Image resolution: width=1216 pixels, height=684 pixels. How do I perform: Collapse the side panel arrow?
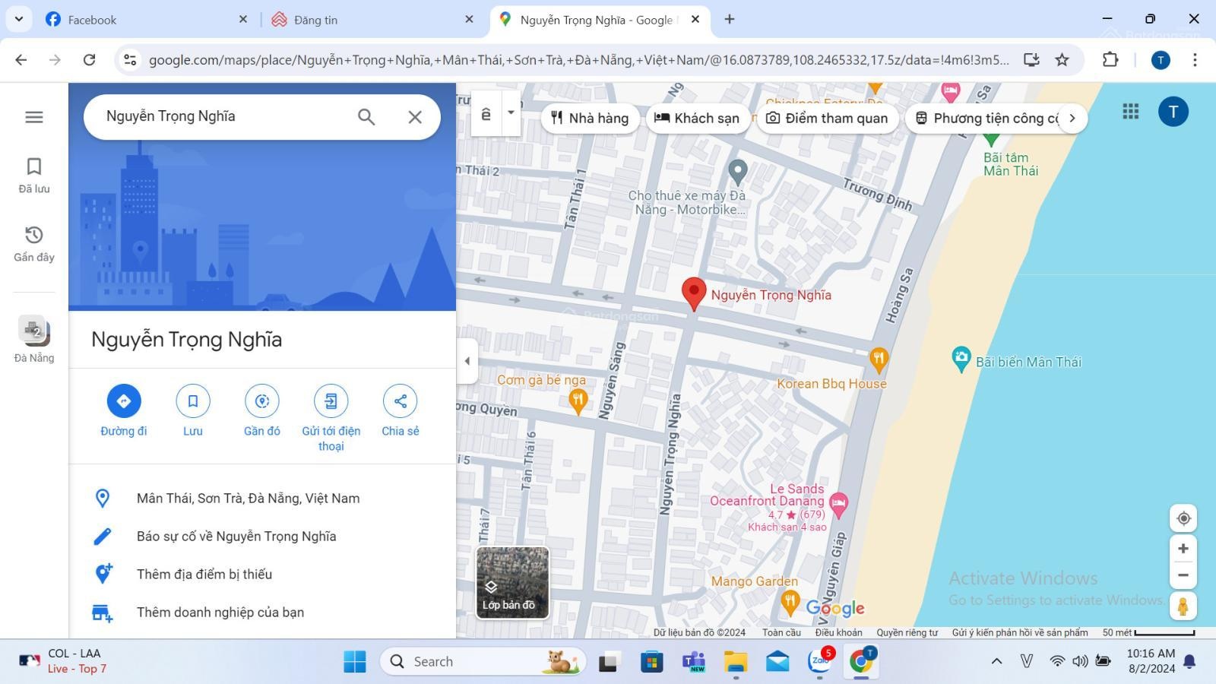(467, 361)
